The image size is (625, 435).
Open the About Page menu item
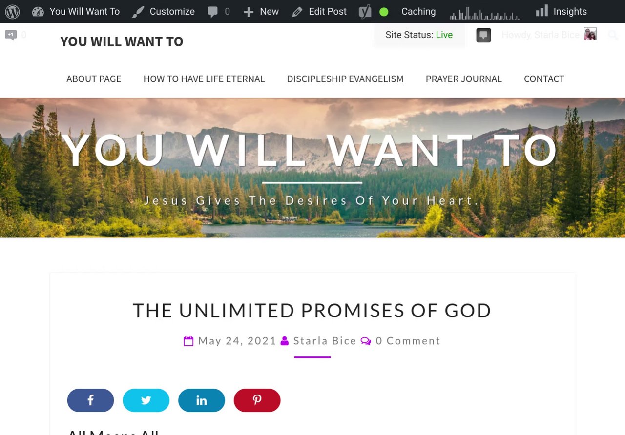click(94, 79)
